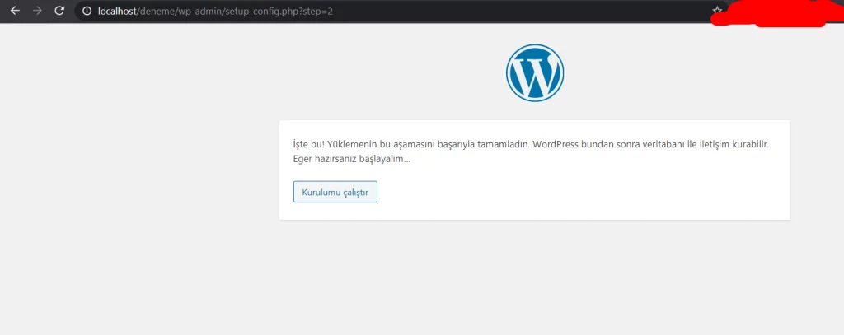The height and width of the screenshot is (335, 844).
Task: Click the WordPress logo
Action: 534,72
